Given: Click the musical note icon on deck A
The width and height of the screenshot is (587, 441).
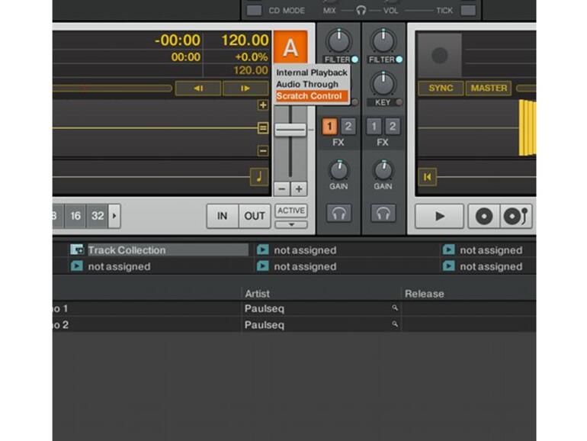Looking at the screenshot, I should [259, 177].
